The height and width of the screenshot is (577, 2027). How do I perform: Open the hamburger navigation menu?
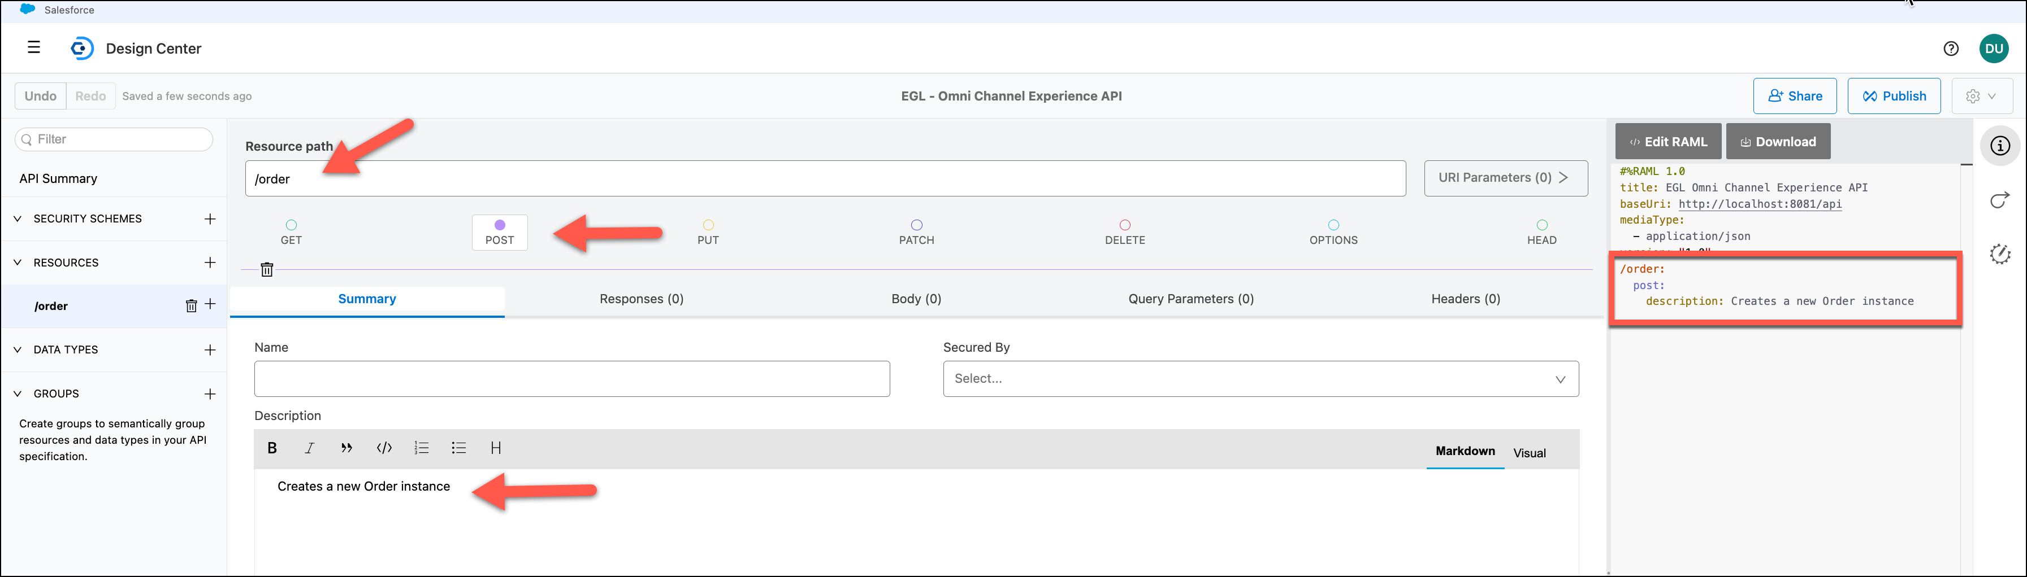click(34, 48)
